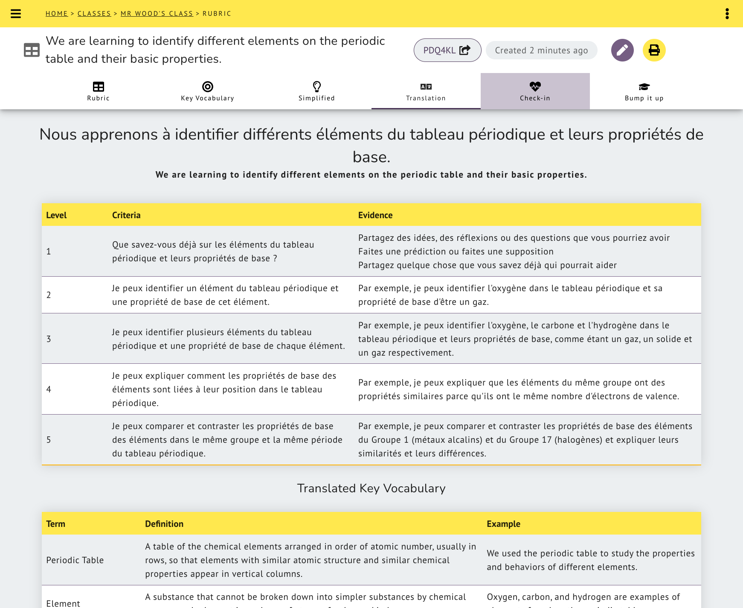Click the Bump it up graduation cap icon
The width and height of the screenshot is (743, 608).
click(x=644, y=87)
